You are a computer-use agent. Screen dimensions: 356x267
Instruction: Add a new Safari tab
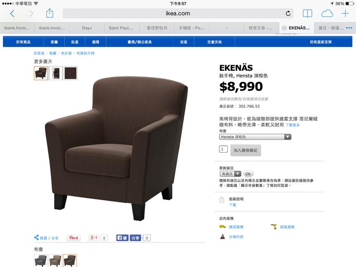pyautogui.click(x=345, y=13)
